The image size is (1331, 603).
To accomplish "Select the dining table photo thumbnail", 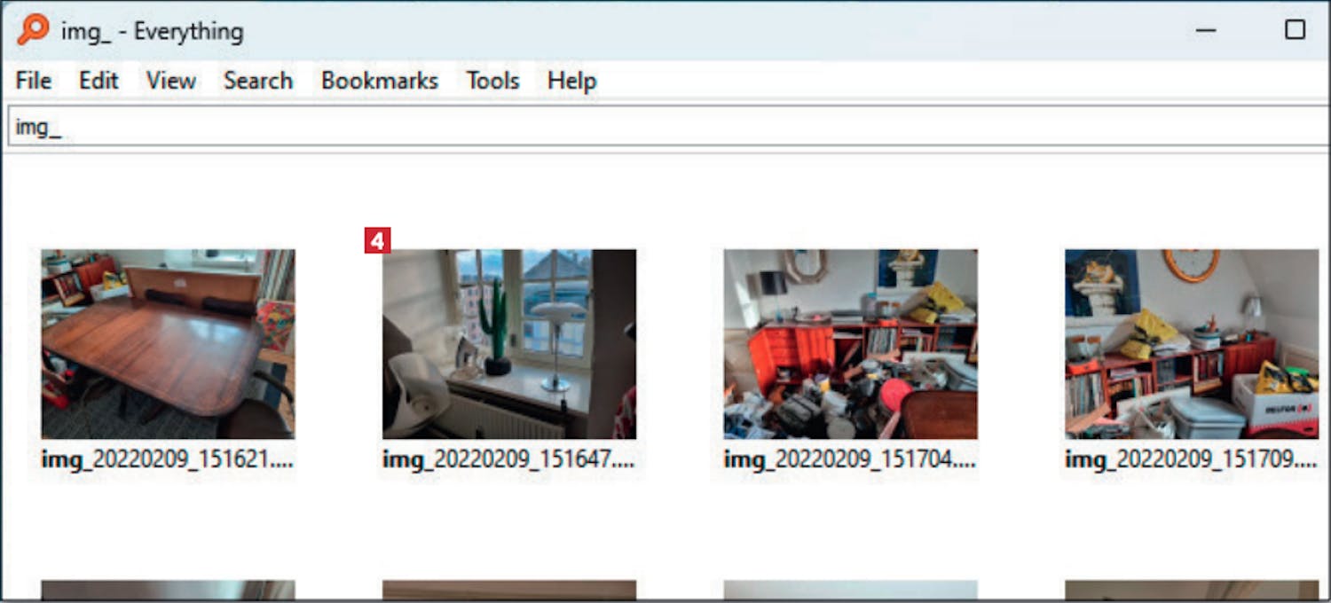I will pyautogui.click(x=168, y=344).
